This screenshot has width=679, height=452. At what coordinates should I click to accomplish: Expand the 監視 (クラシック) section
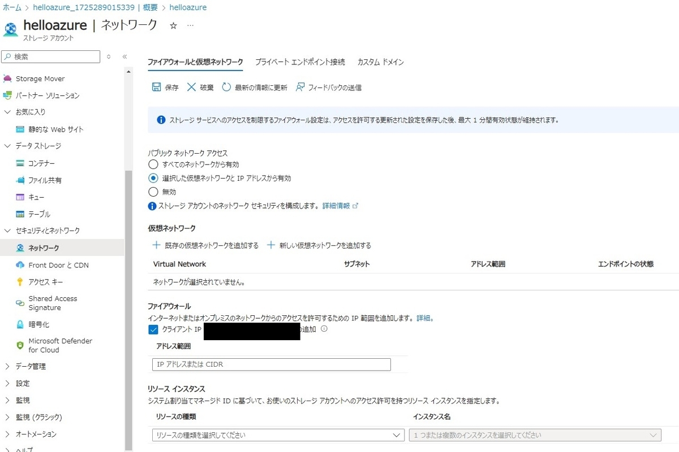click(7, 417)
